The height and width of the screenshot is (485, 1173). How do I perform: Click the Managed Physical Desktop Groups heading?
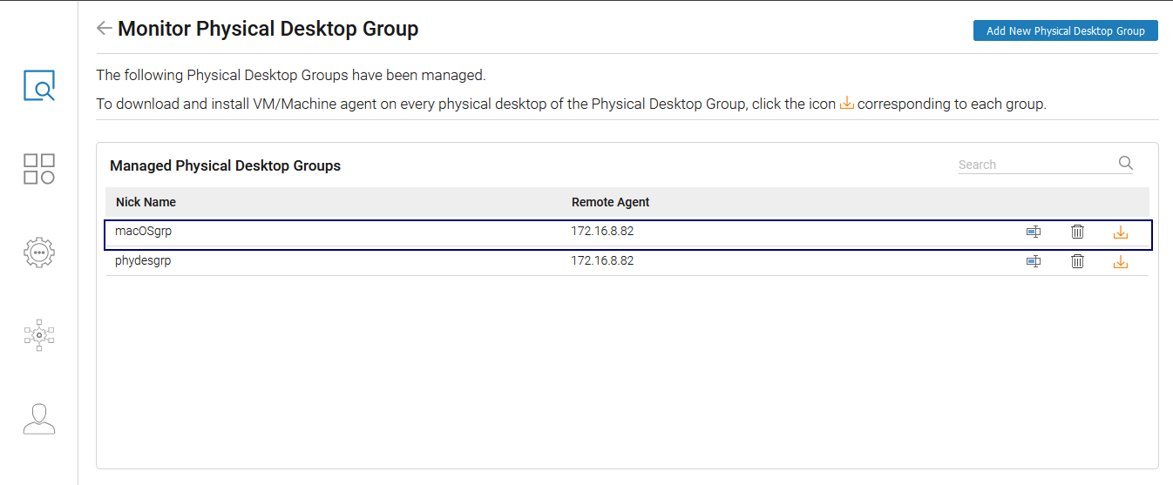coord(225,165)
